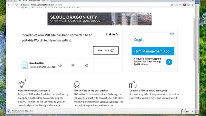Screen dimensions: 206x116
Task: Open Seoul Dragon City banner ad
Action: coord(99,19)
